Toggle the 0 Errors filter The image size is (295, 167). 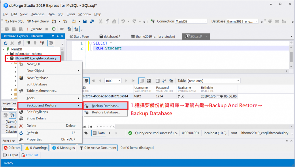[12, 148]
